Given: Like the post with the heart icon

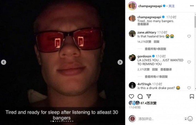Looking at the screenshot, I should [131, 96].
